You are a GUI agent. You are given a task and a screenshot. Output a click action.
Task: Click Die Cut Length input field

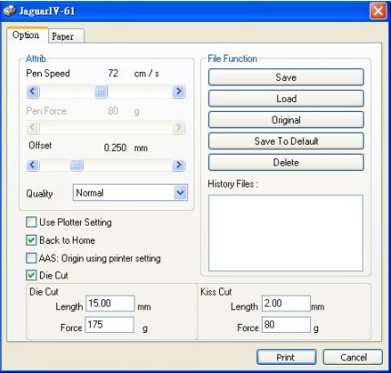click(x=110, y=303)
